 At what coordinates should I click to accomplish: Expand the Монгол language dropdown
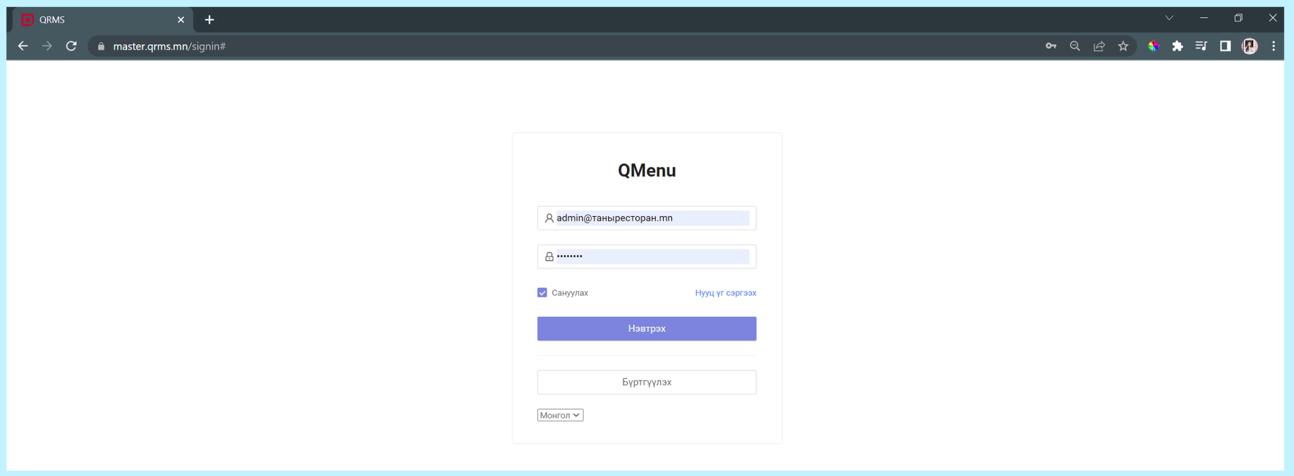560,415
